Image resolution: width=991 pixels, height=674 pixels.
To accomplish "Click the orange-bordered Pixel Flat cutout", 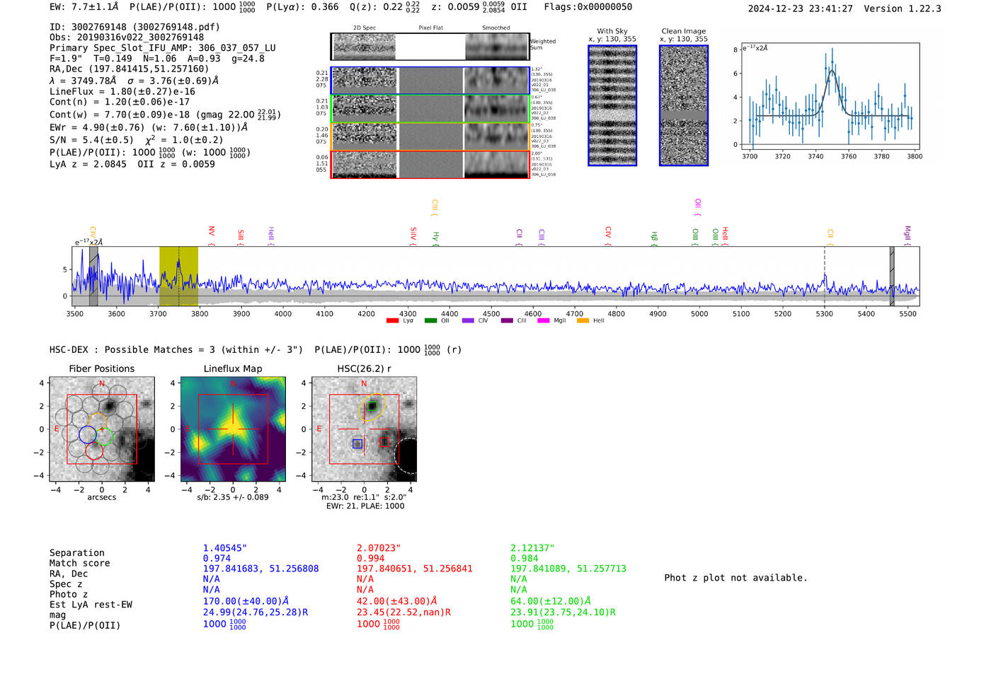I will (430, 136).
